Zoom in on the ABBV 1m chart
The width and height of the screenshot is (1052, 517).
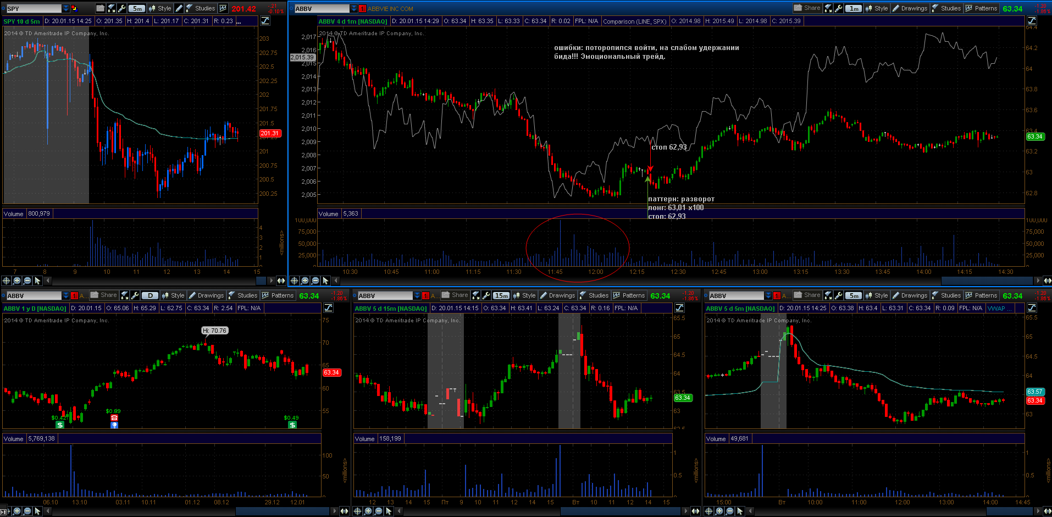[x=305, y=280]
